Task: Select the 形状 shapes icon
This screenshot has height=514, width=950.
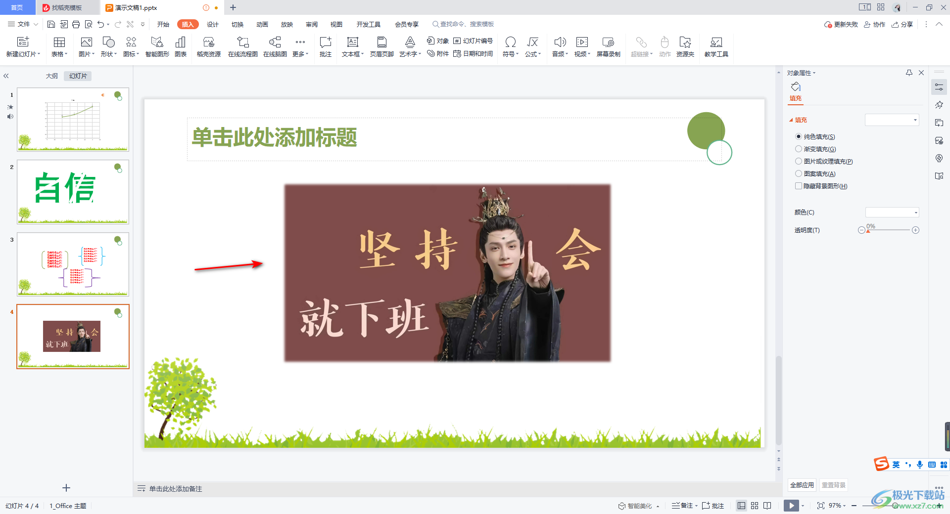Action: (x=108, y=43)
